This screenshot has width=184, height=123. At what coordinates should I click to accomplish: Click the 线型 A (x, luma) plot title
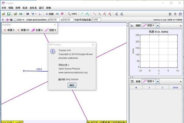(159, 32)
